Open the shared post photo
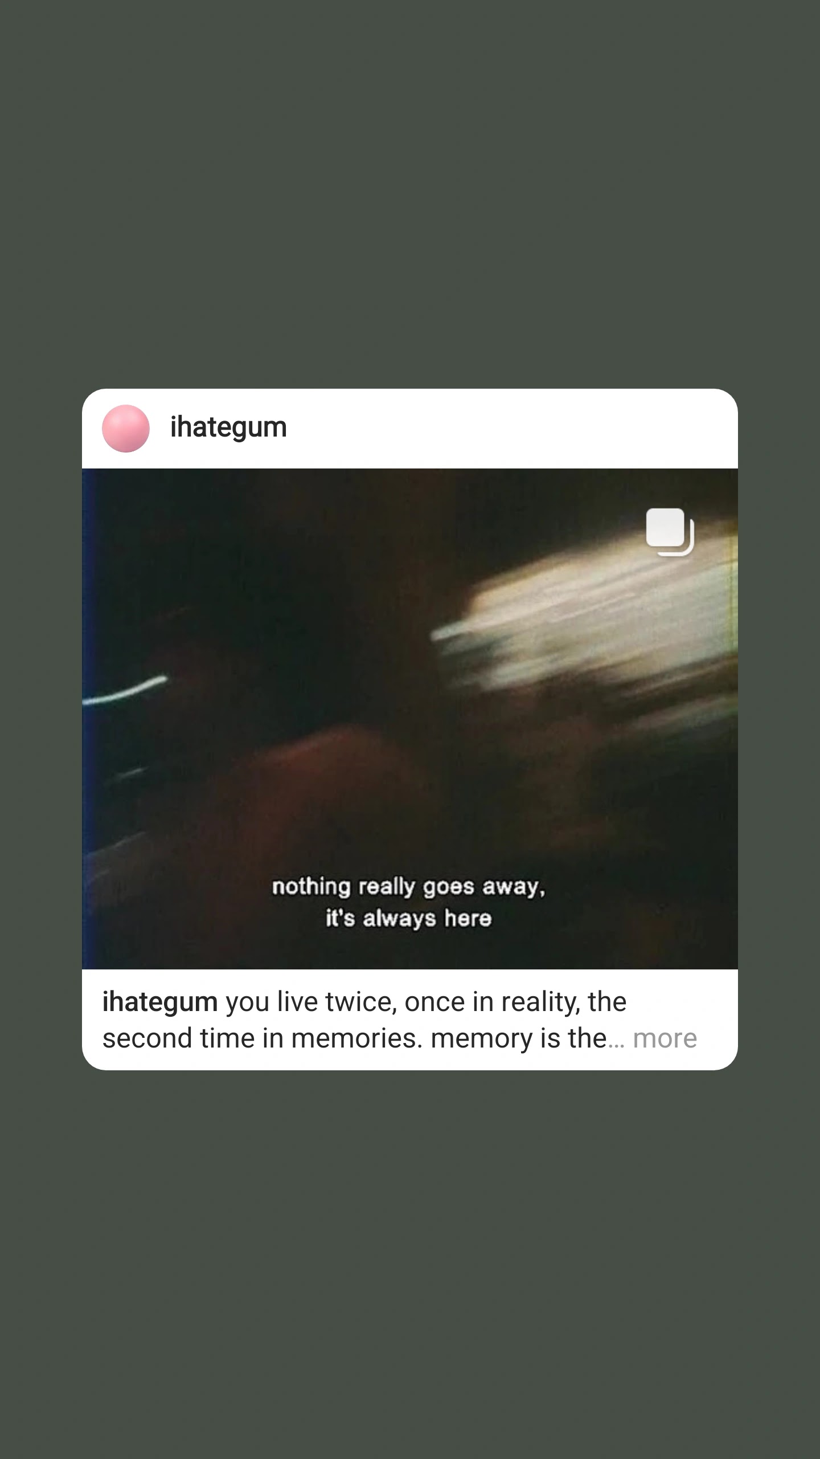This screenshot has height=1459, width=820. pos(410,719)
